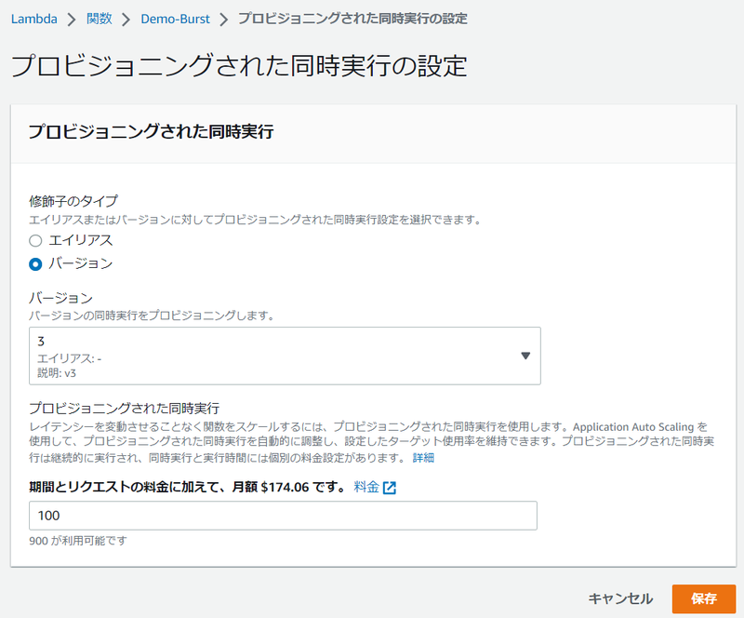Screen dimensions: 744x618
Task: Open the バージョン dropdown showing 3
Action: pyautogui.click(x=285, y=356)
